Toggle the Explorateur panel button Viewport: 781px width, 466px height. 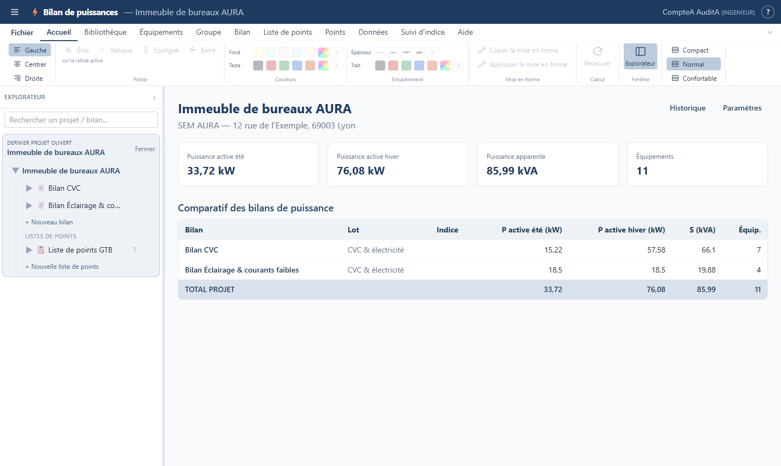[641, 56]
